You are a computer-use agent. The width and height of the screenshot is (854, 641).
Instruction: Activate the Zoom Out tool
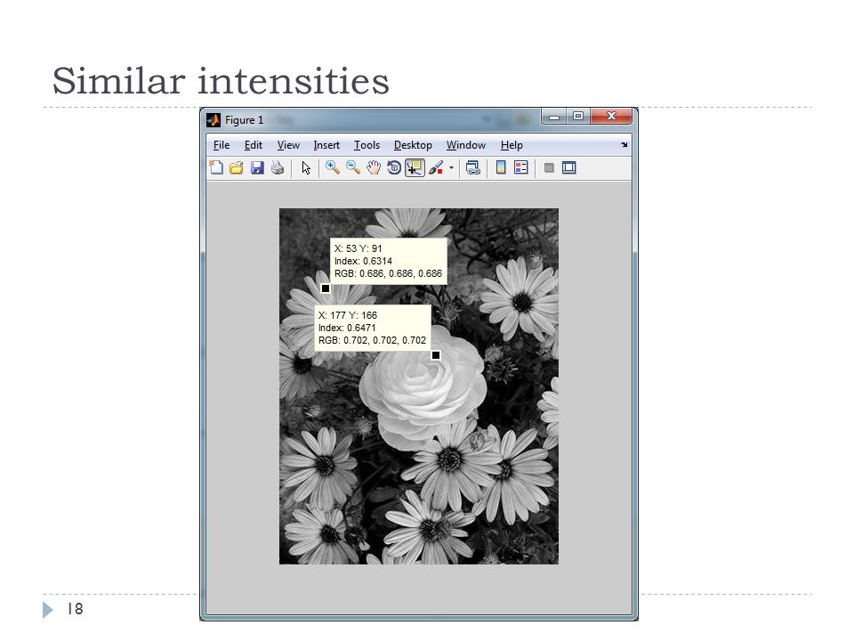coord(353,167)
